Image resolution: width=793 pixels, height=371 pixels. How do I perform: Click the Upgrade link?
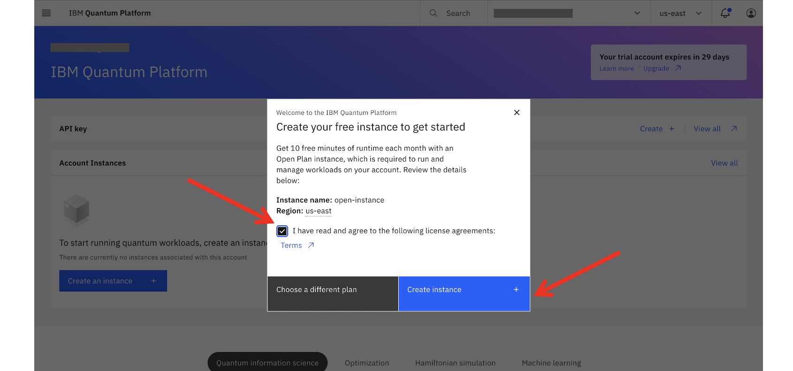[x=656, y=68]
